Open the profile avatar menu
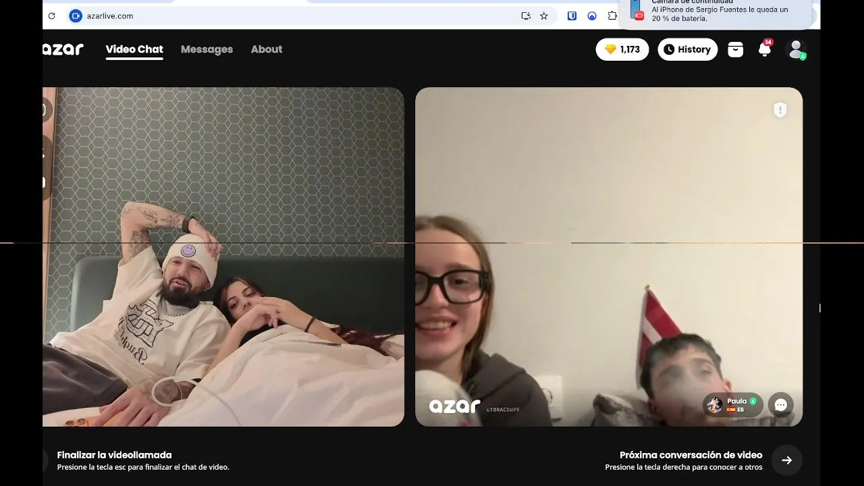The height and width of the screenshot is (486, 864). tap(796, 49)
